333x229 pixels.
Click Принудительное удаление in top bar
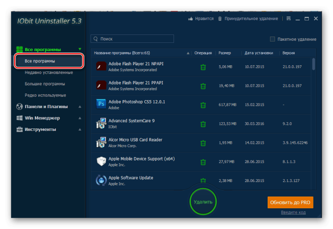[x=251, y=19]
